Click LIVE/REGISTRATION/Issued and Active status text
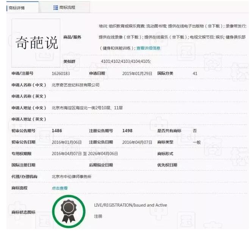250x235 pixels. coord(130,205)
